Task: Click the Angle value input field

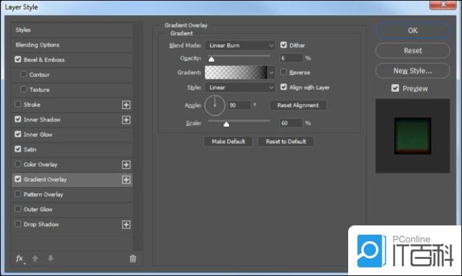Action: coord(240,105)
